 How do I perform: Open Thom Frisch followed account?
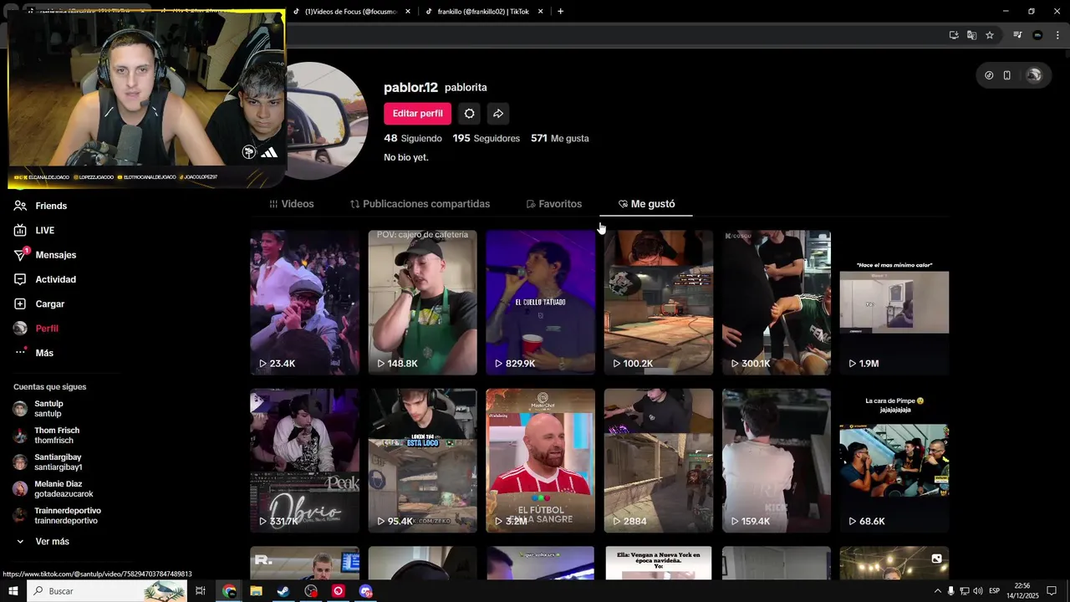click(x=57, y=436)
